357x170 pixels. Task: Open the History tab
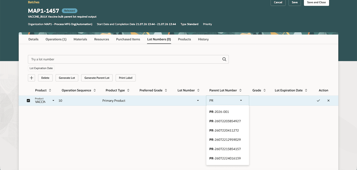[203, 39]
